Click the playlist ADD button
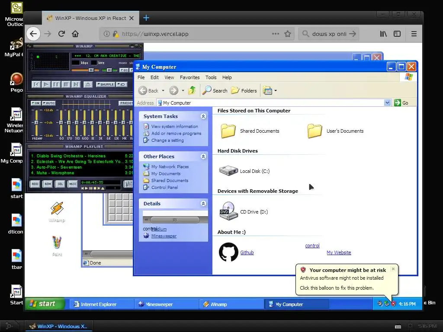This screenshot has height=332, width=443. coord(35,184)
